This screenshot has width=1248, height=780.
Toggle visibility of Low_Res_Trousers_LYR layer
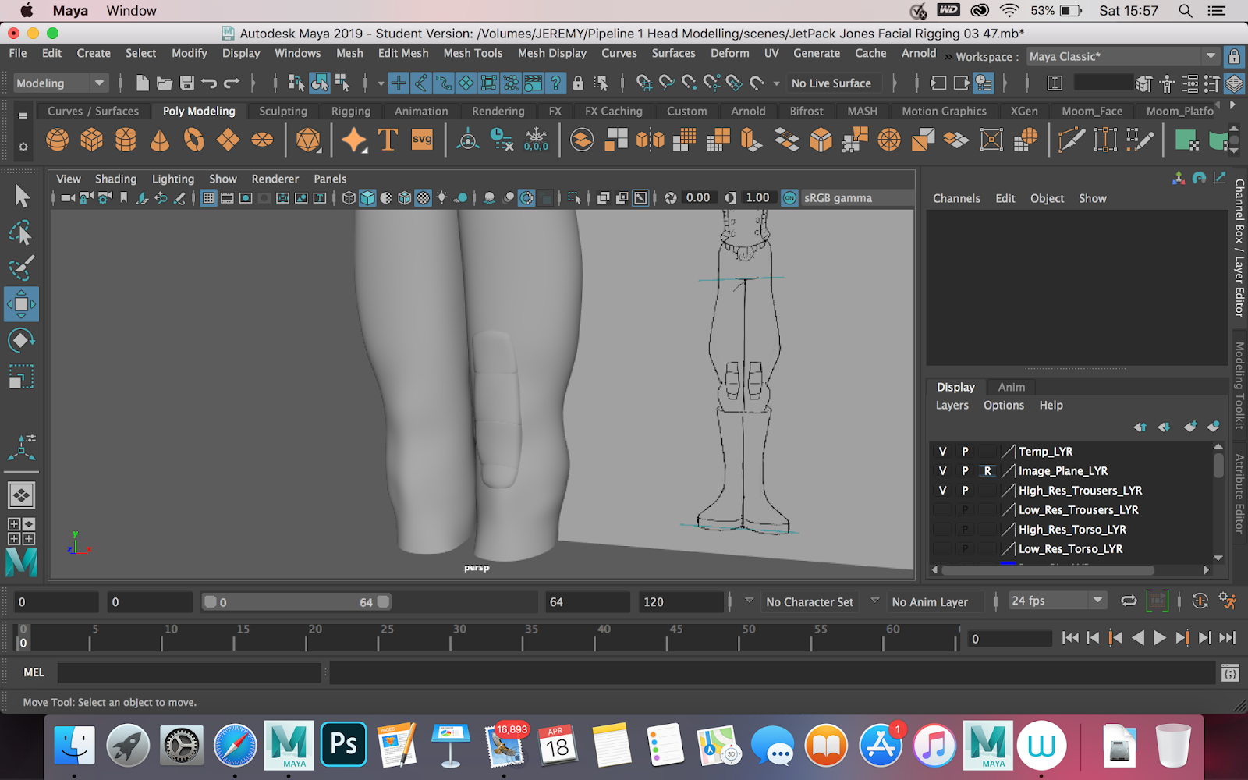[x=942, y=510]
